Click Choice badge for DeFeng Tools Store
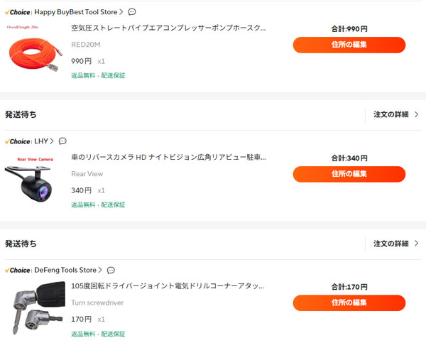The width and height of the screenshot is (426, 343). pos(17,271)
